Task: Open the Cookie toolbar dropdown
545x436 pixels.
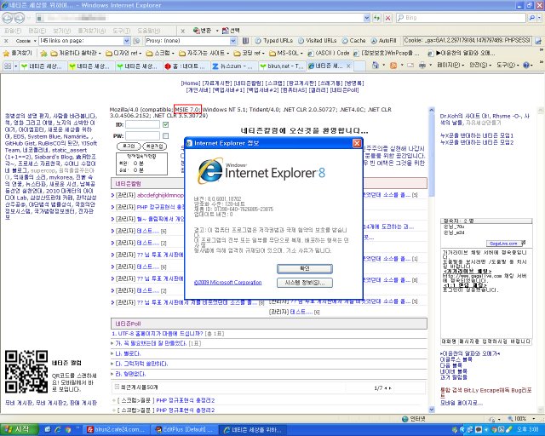Action: 35,41
